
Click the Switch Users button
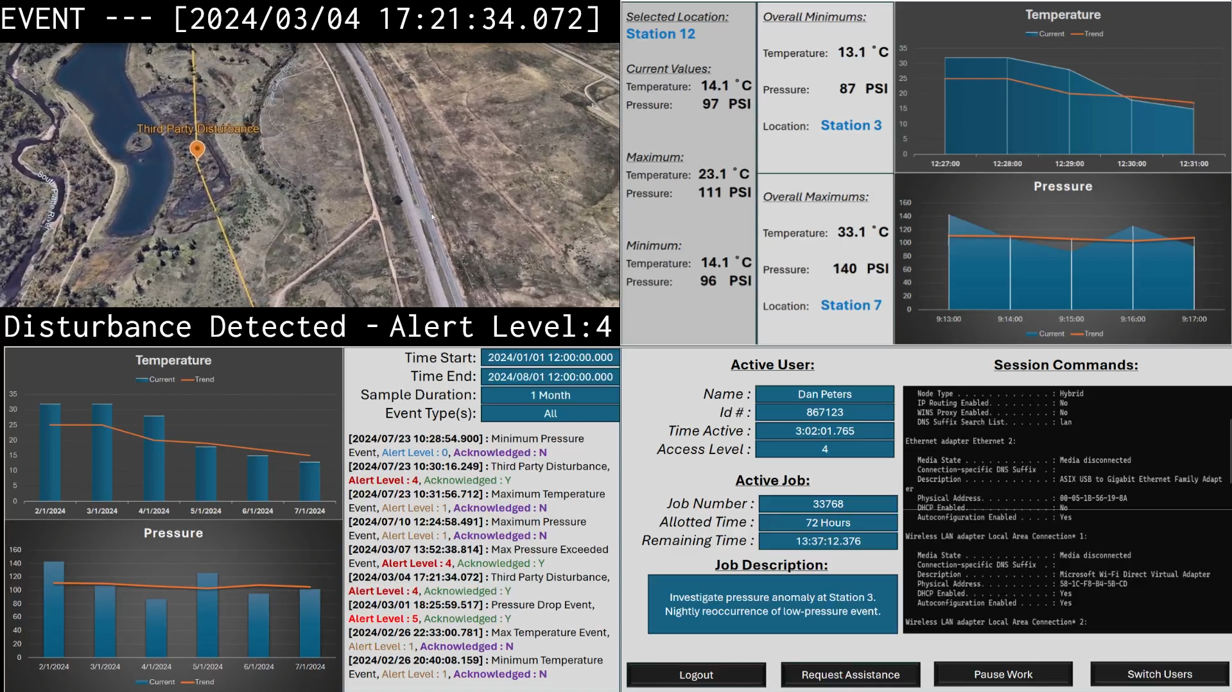click(x=1159, y=674)
